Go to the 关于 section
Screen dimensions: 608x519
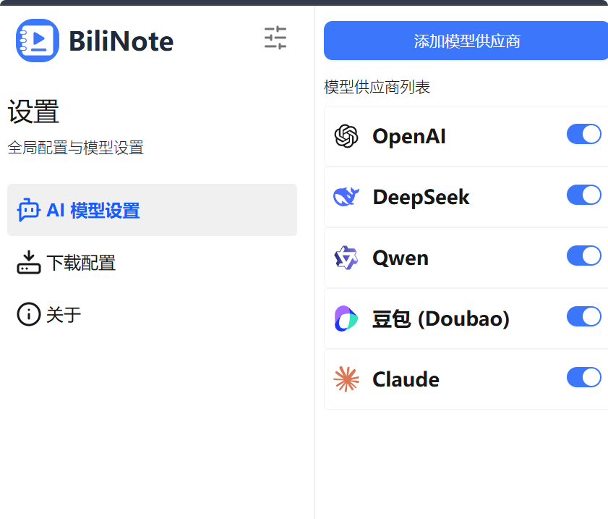pyautogui.click(x=64, y=315)
